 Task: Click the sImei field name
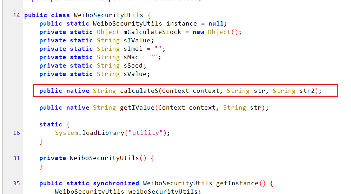pos(133,49)
